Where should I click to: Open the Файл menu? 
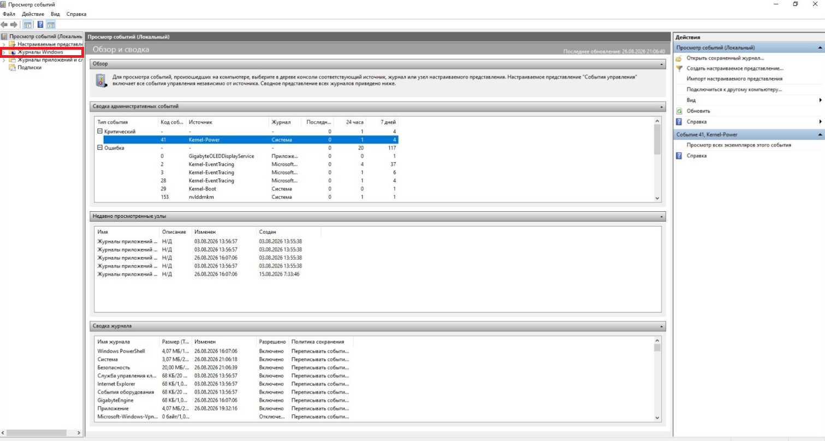pos(9,14)
